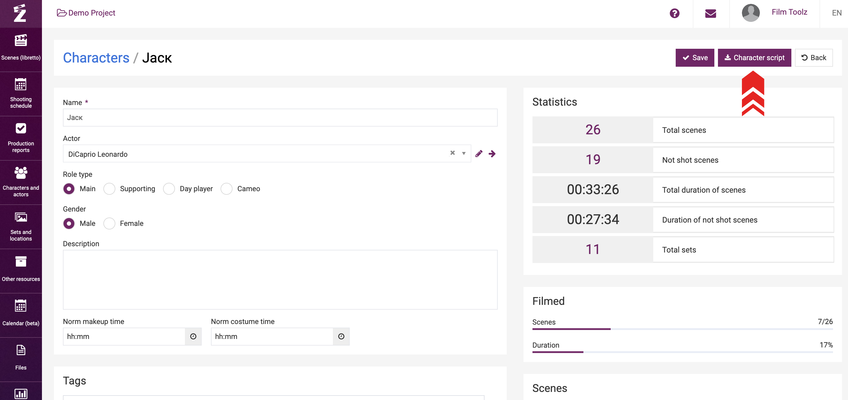Click the Total sets statistic
Screen dimensions: 848x400
(x=683, y=250)
